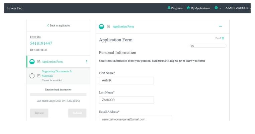Open the Programs menu item
The image size is (255, 134).
click(x=175, y=8)
